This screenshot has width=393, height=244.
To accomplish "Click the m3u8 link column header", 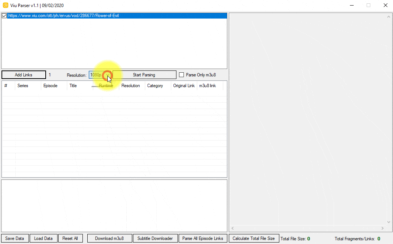I will point(210,86).
